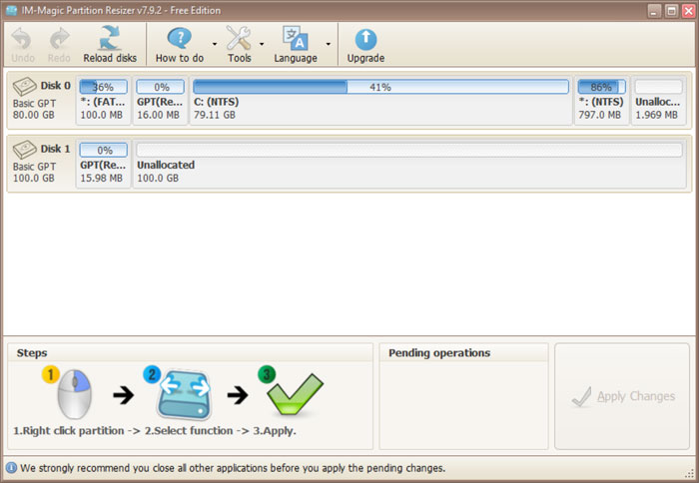Select the 15.98 MB GPT partition on Disk 1
Image resolution: width=699 pixels, height=483 pixels.
coord(104,164)
